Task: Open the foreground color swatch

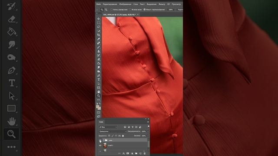Action: click(x=97, y=107)
